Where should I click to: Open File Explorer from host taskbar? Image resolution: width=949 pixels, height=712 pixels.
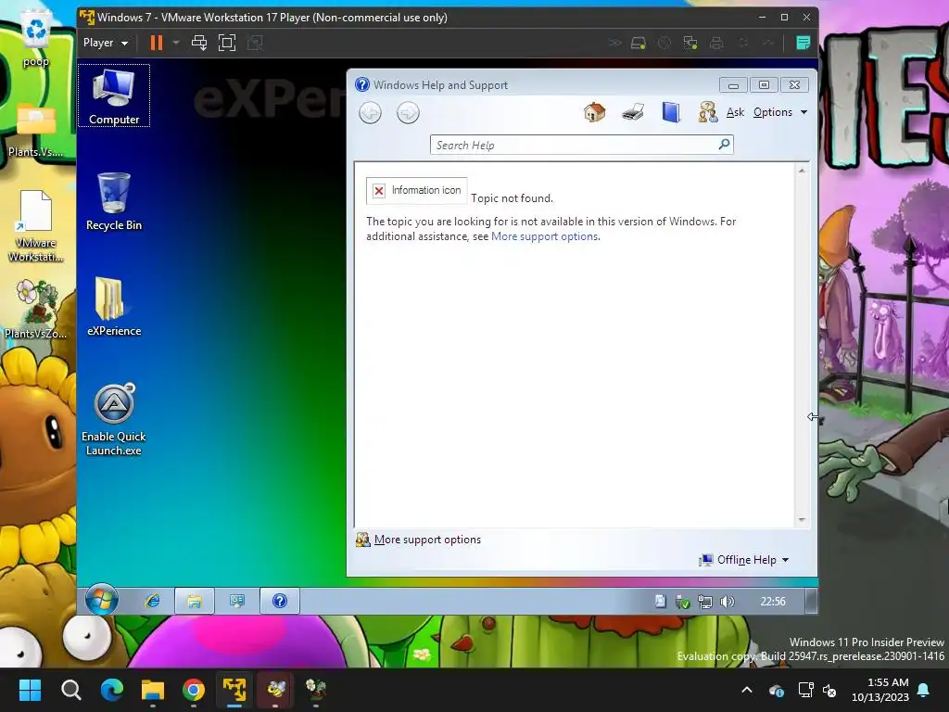[153, 690]
